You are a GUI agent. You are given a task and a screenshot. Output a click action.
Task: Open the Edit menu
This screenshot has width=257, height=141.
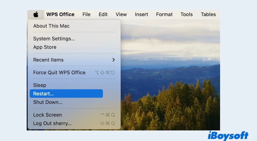click(x=103, y=14)
